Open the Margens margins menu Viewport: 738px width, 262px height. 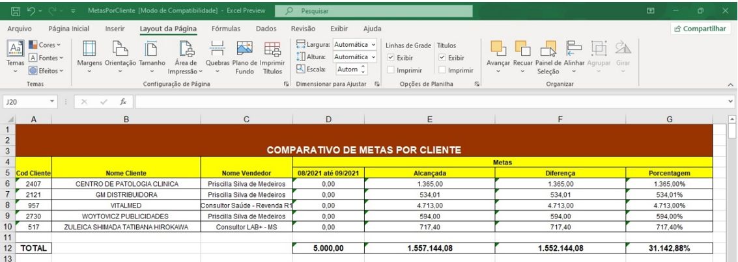tap(89, 57)
